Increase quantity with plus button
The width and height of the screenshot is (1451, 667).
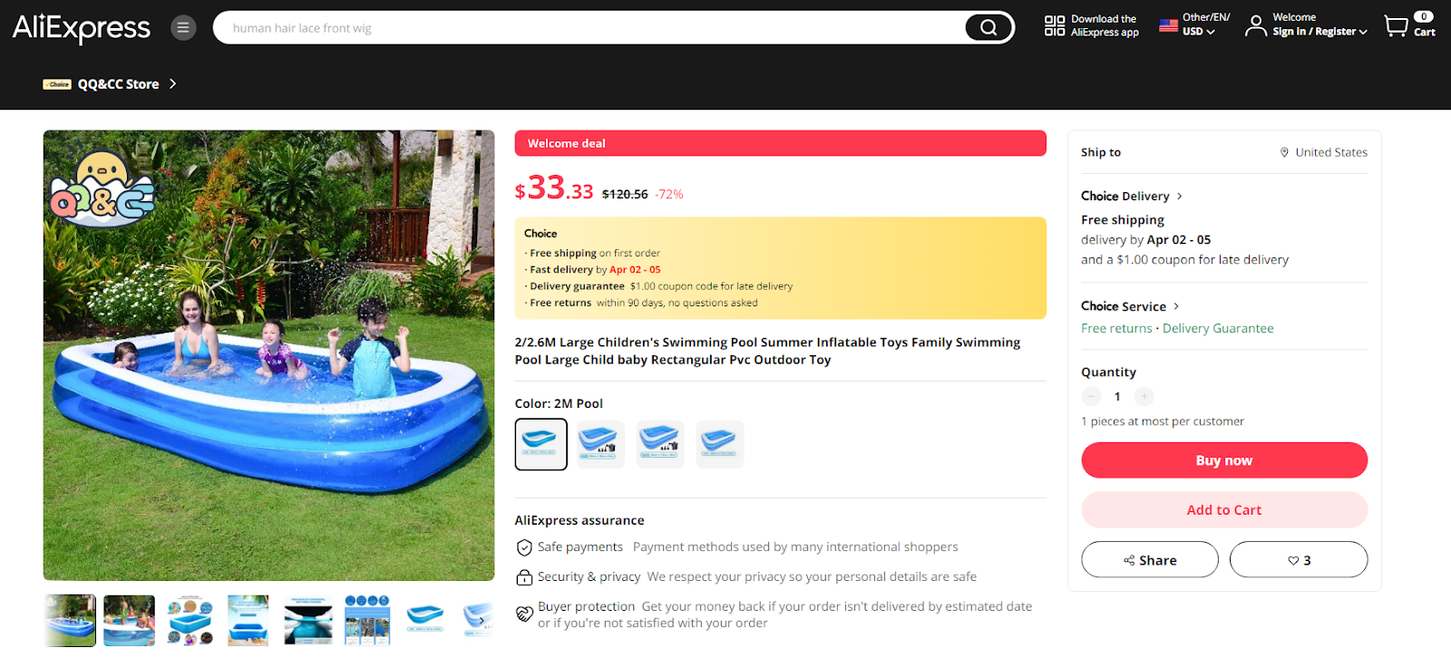(x=1144, y=396)
